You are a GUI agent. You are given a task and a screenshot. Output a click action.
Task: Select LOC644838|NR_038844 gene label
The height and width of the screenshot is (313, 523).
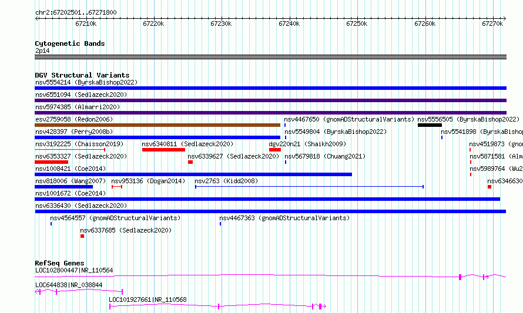[x=69, y=285]
